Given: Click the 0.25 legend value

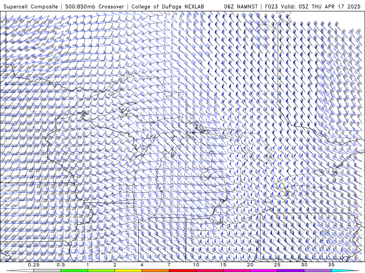Looking at the screenshot, I should point(34,265).
